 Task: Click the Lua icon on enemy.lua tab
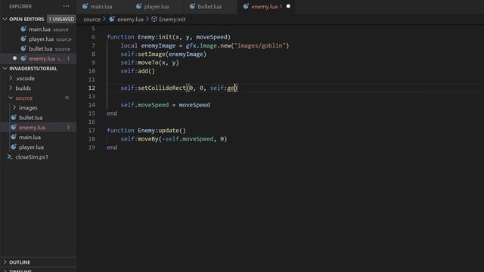[x=246, y=6]
